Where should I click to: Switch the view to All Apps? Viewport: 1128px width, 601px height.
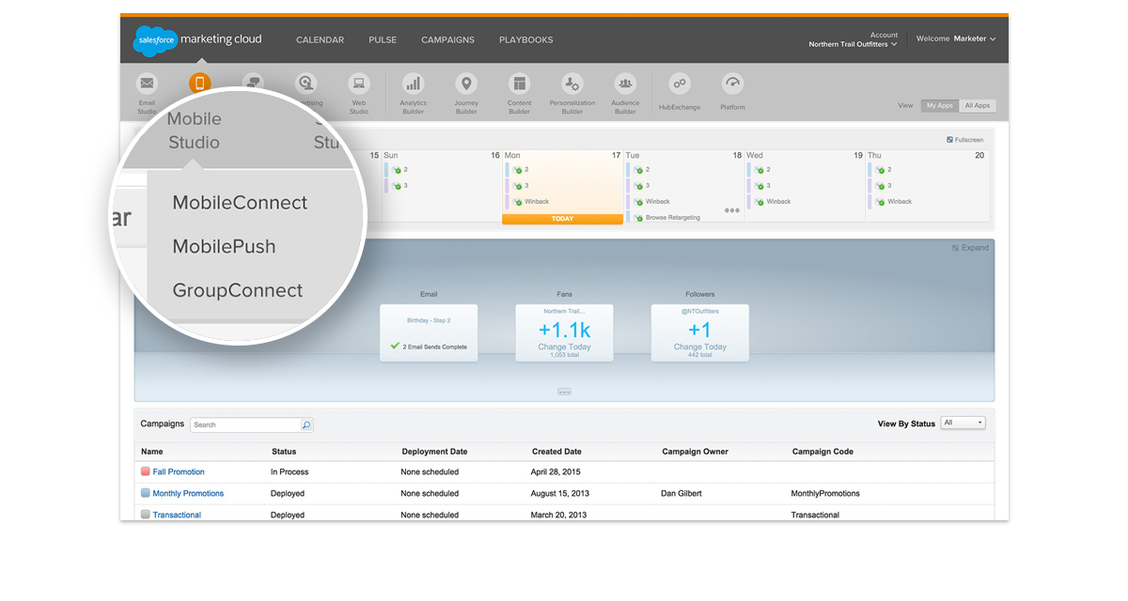pos(977,106)
